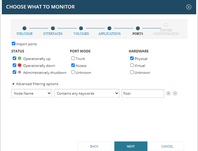The image size is (198, 151).
Task: Collapse Advanced filtering options
Action: point(13,84)
